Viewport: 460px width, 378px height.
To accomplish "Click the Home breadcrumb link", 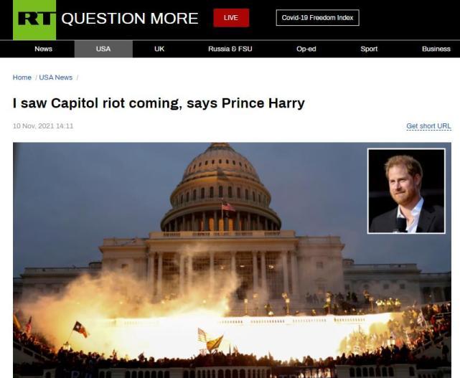I will tap(22, 77).
